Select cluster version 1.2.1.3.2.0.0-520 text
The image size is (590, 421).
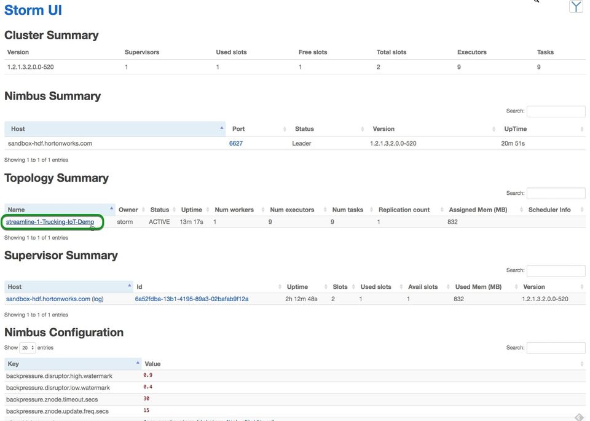(x=31, y=67)
